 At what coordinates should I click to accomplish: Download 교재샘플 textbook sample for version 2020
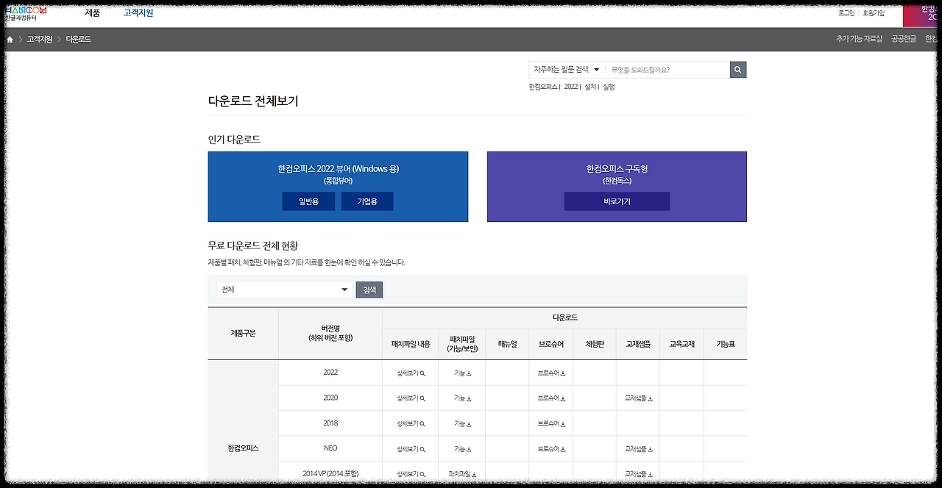point(637,398)
